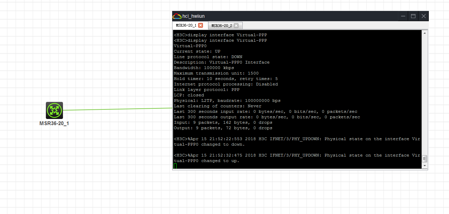This screenshot has height=214, width=449.
Task: Close the MSR36-20_1 tab
Action: point(201,25)
